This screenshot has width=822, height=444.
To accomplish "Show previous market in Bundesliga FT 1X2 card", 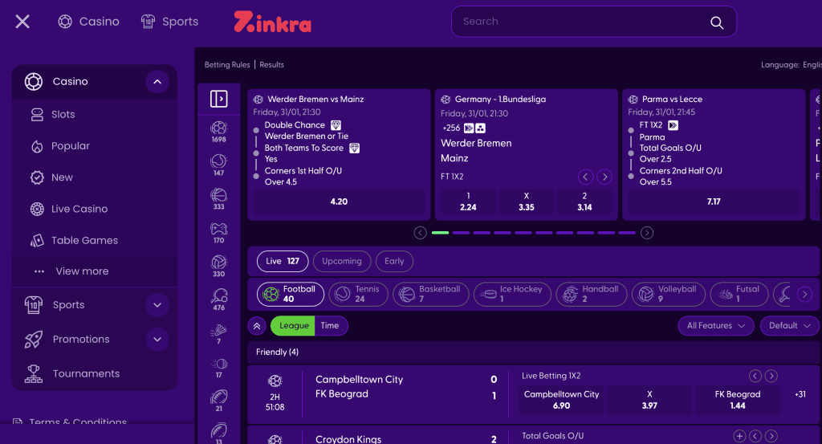I will coord(585,177).
